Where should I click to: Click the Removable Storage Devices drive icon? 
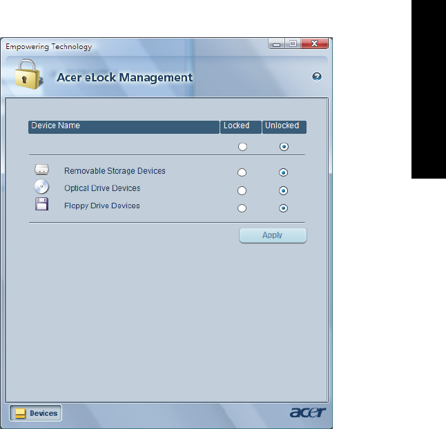[x=42, y=170]
